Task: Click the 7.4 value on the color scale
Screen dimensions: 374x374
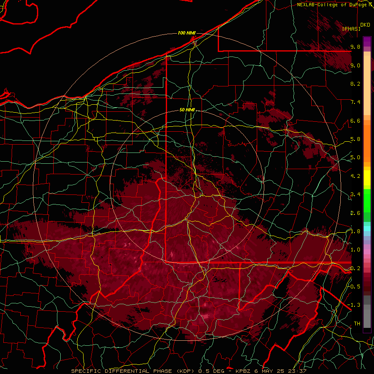Action: (355, 102)
